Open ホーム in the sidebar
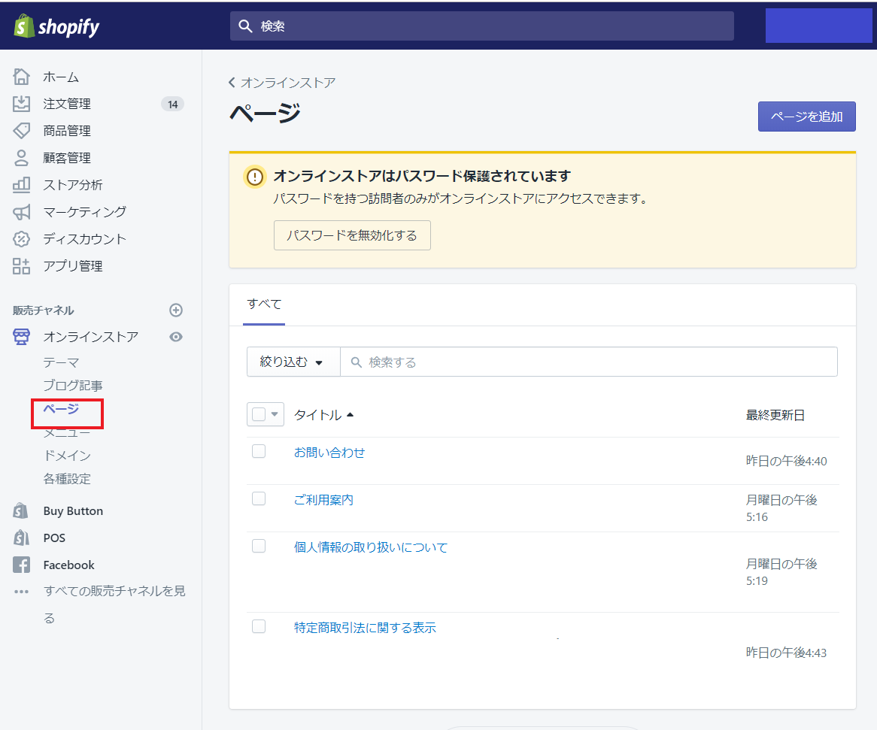The image size is (877, 730). click(61, 77)
